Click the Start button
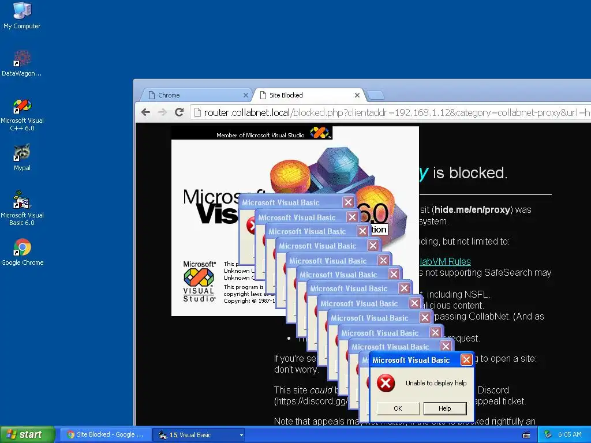 pos(28,434)
